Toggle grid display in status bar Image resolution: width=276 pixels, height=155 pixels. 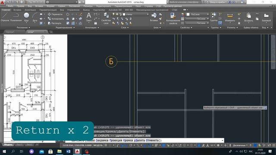pos(106,146)
